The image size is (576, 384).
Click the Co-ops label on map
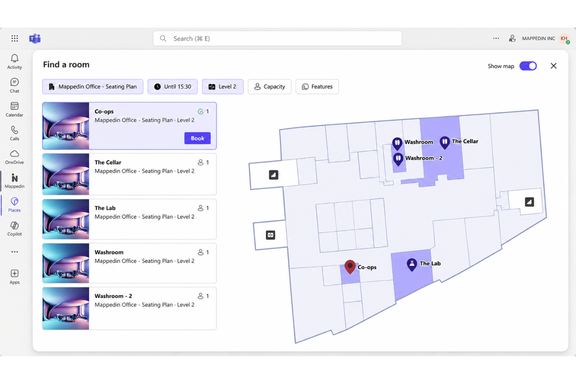pyautogui.click(x=367, y=267)
